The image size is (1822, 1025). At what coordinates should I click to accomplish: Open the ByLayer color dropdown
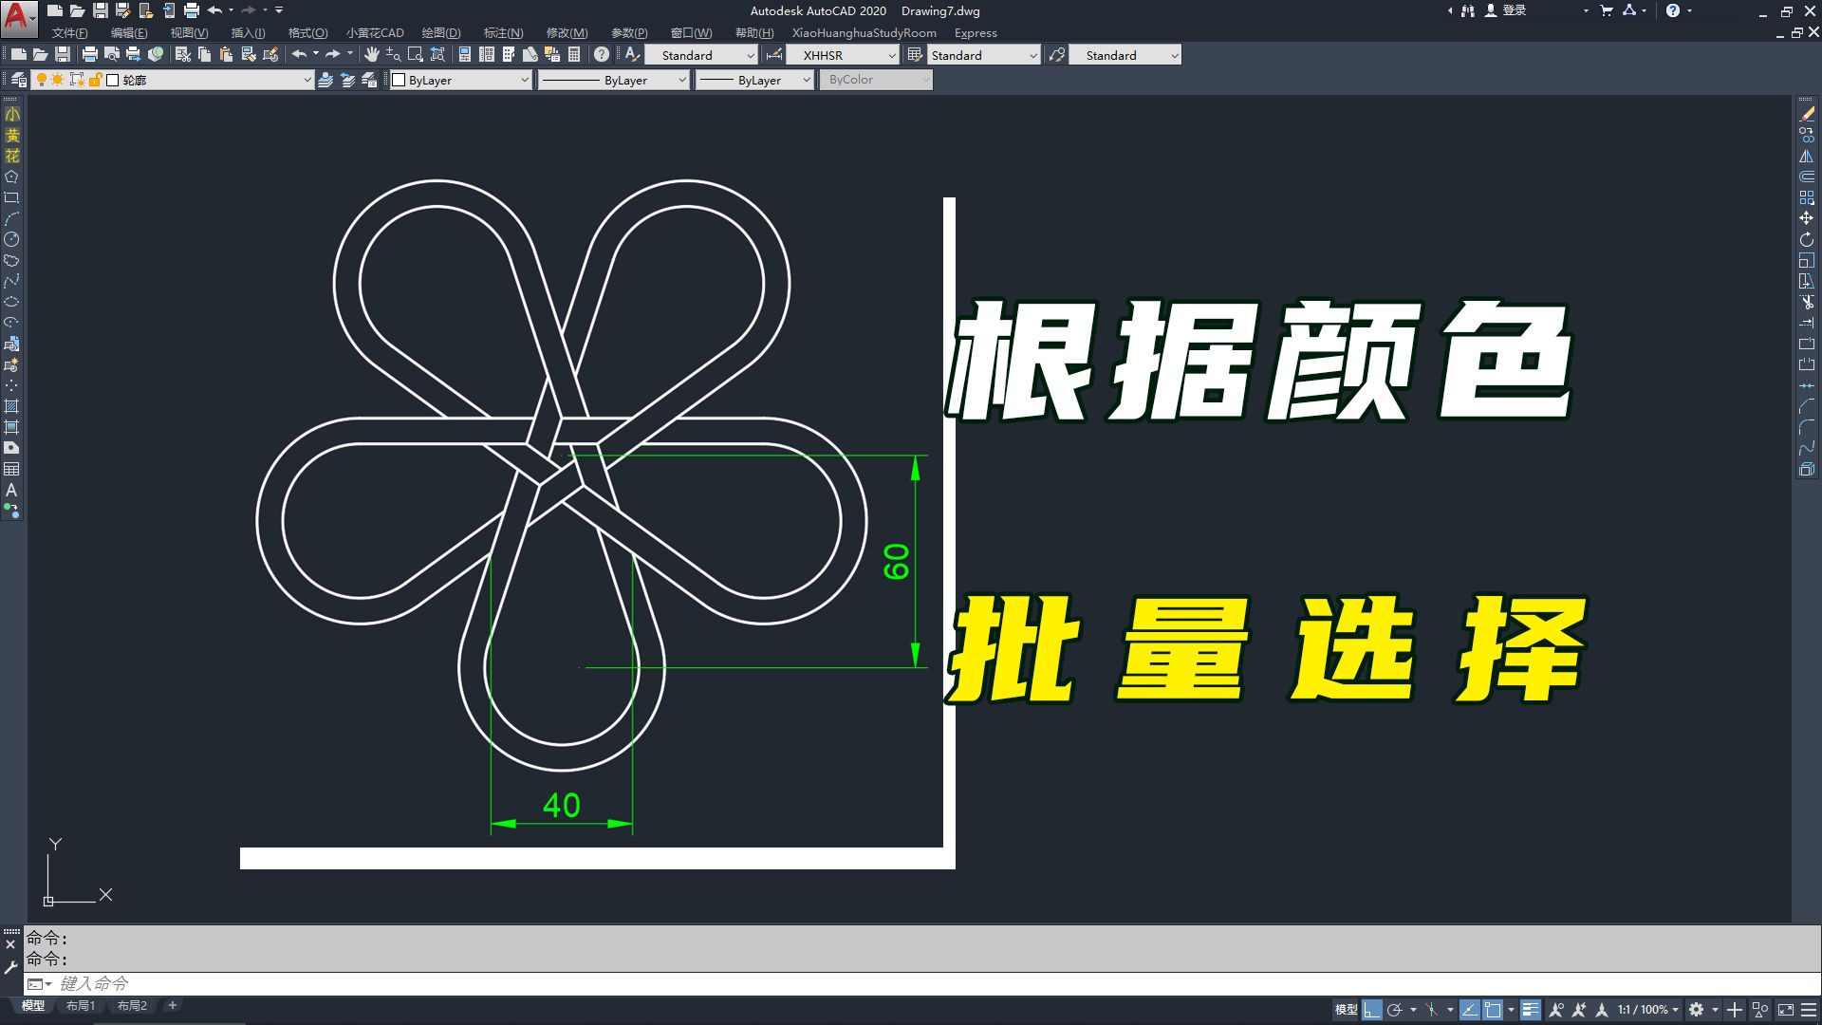click(x=460, y=80)
